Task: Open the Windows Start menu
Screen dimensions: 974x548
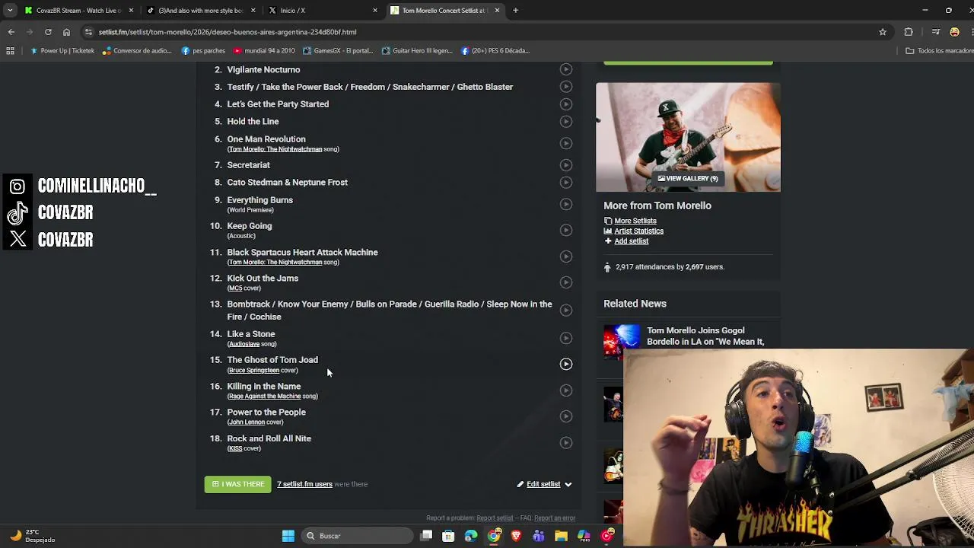Action: [x=288, y=536]
